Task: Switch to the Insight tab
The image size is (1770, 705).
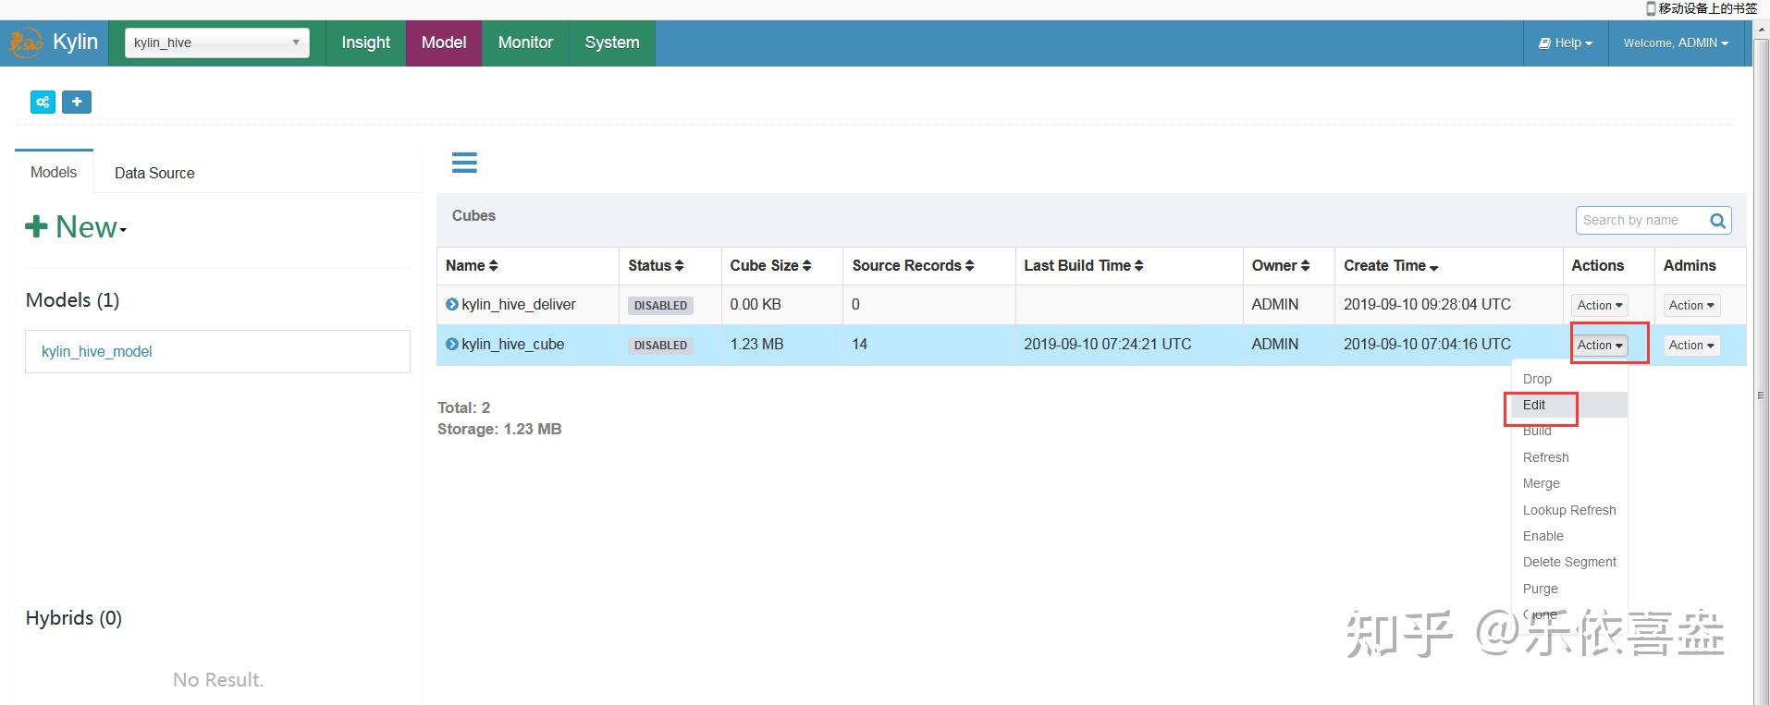Action: click(x=366, y=43)
